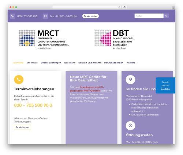Open the Kontakt und Anfahrt menu item
Image resolution: width=183 pixels, height=155 pixels.
tap(89, 63)
